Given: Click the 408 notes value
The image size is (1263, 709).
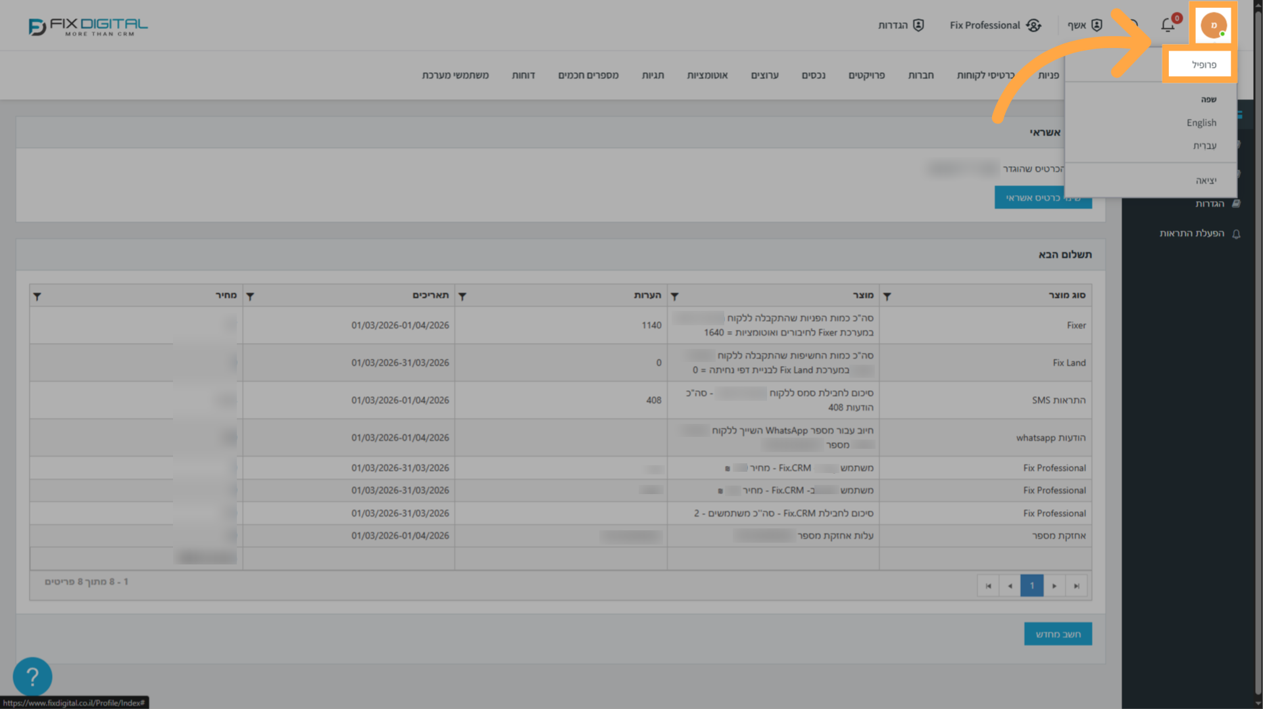Looking at the screenshot, I should pyautogui.click(x=653, y=400).
